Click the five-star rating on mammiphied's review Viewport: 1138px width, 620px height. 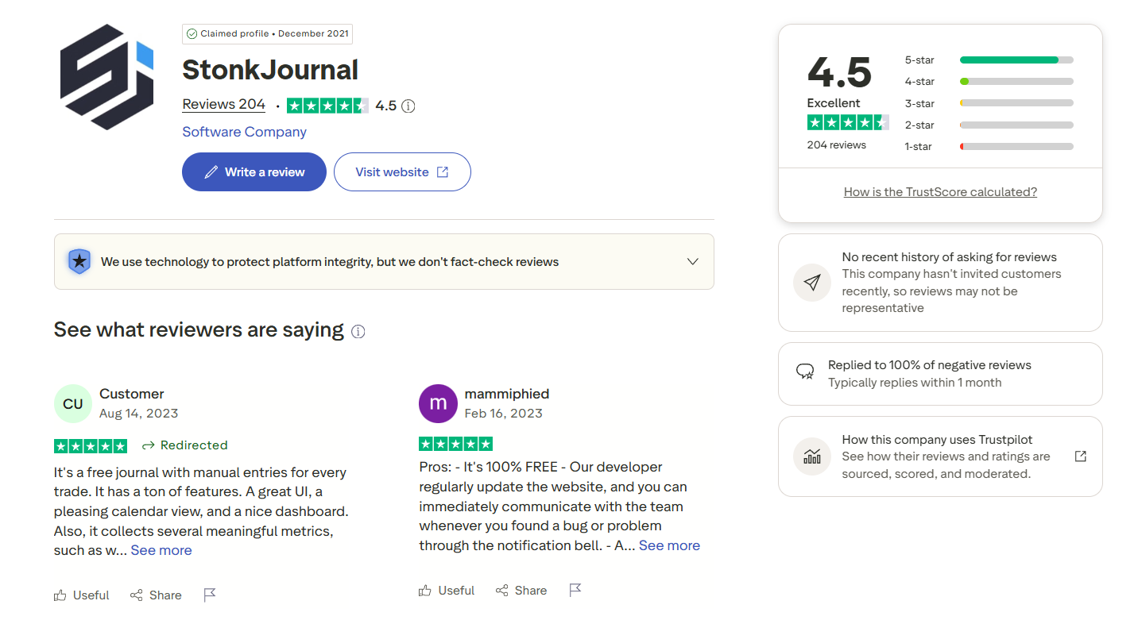455,444
